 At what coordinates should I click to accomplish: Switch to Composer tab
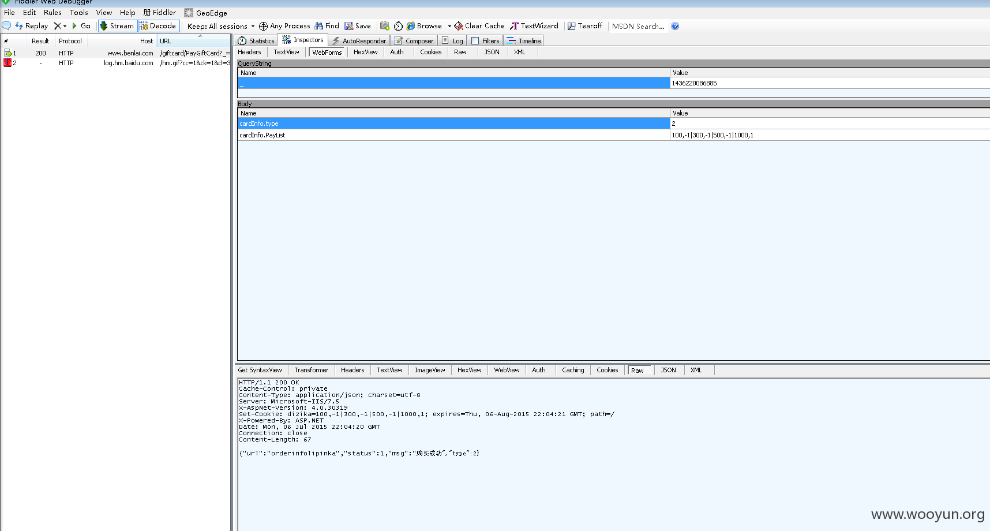(414, 40)
